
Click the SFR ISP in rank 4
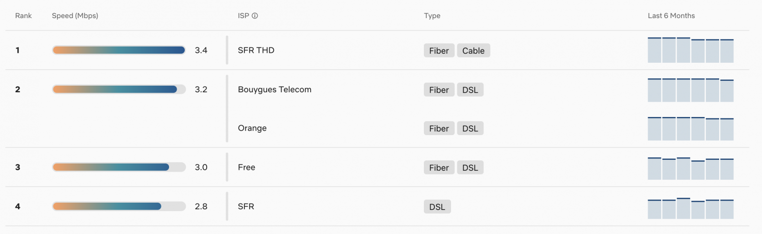pyautogui.click(x=246, y=206)
